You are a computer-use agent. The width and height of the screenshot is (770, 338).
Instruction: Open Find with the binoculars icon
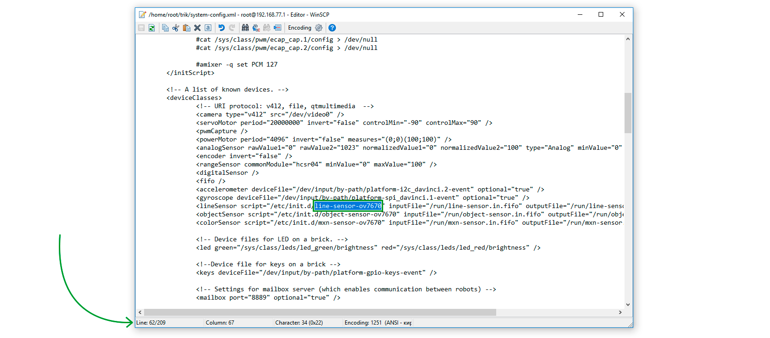245,28
